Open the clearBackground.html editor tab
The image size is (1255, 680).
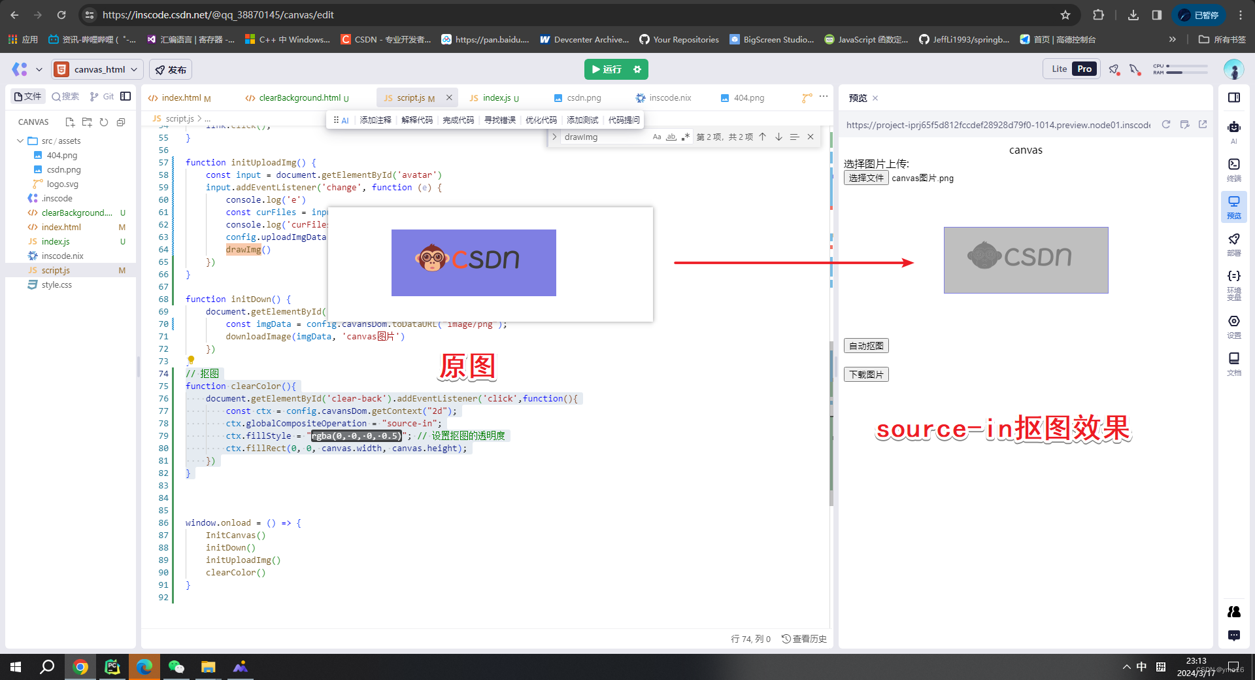pos(297,97)
